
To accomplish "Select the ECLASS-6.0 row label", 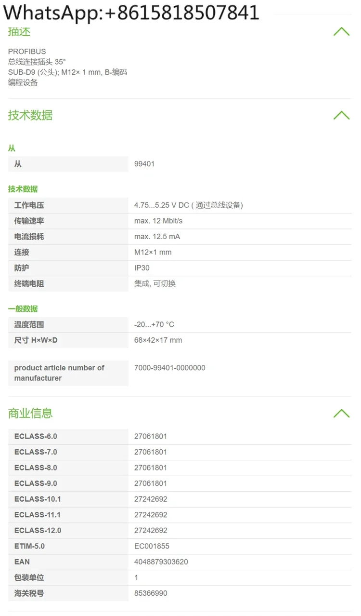I will (x=36, y=436).
